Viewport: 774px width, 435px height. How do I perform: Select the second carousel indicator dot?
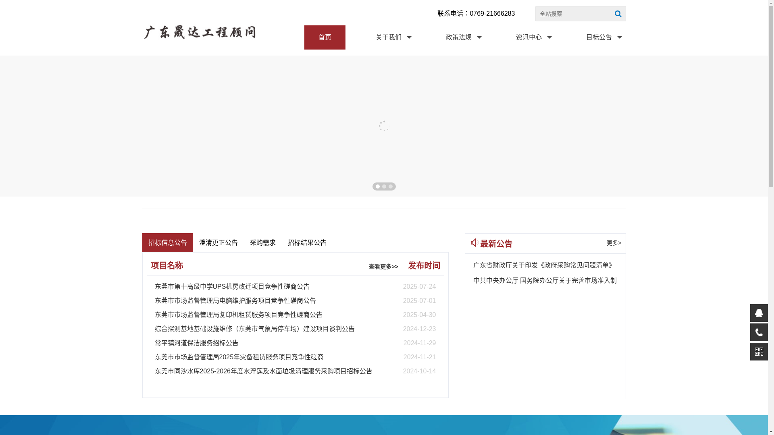(x=384, y=186)
